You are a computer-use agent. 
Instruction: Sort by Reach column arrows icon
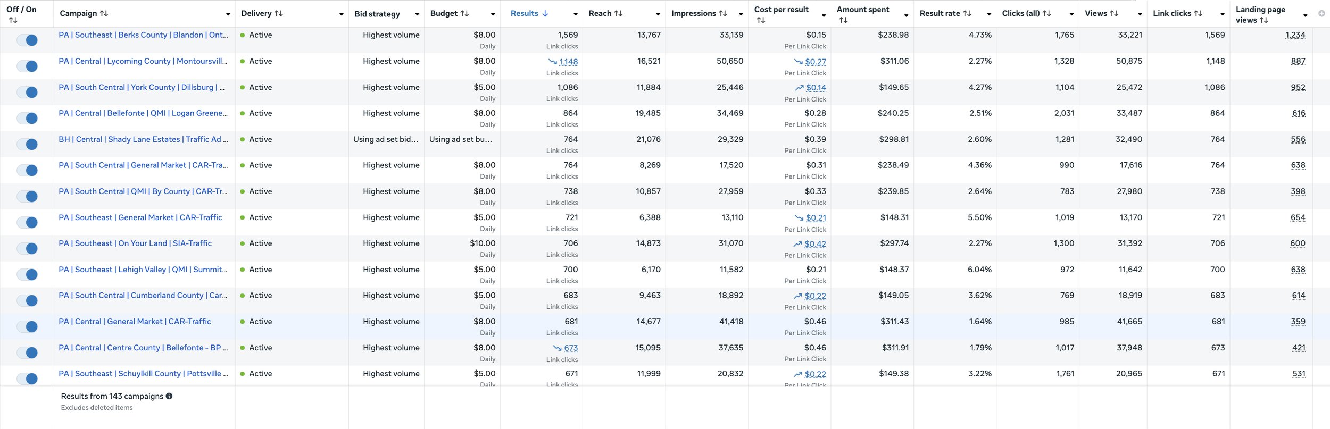618,13
